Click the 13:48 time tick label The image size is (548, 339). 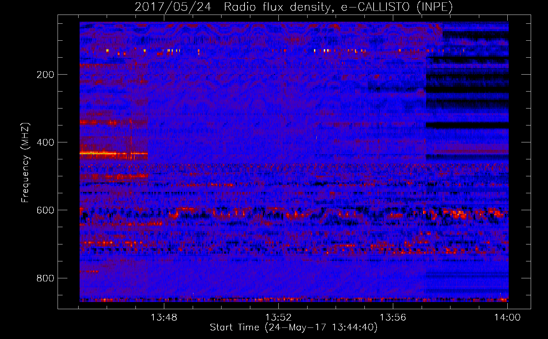point(164,318)
